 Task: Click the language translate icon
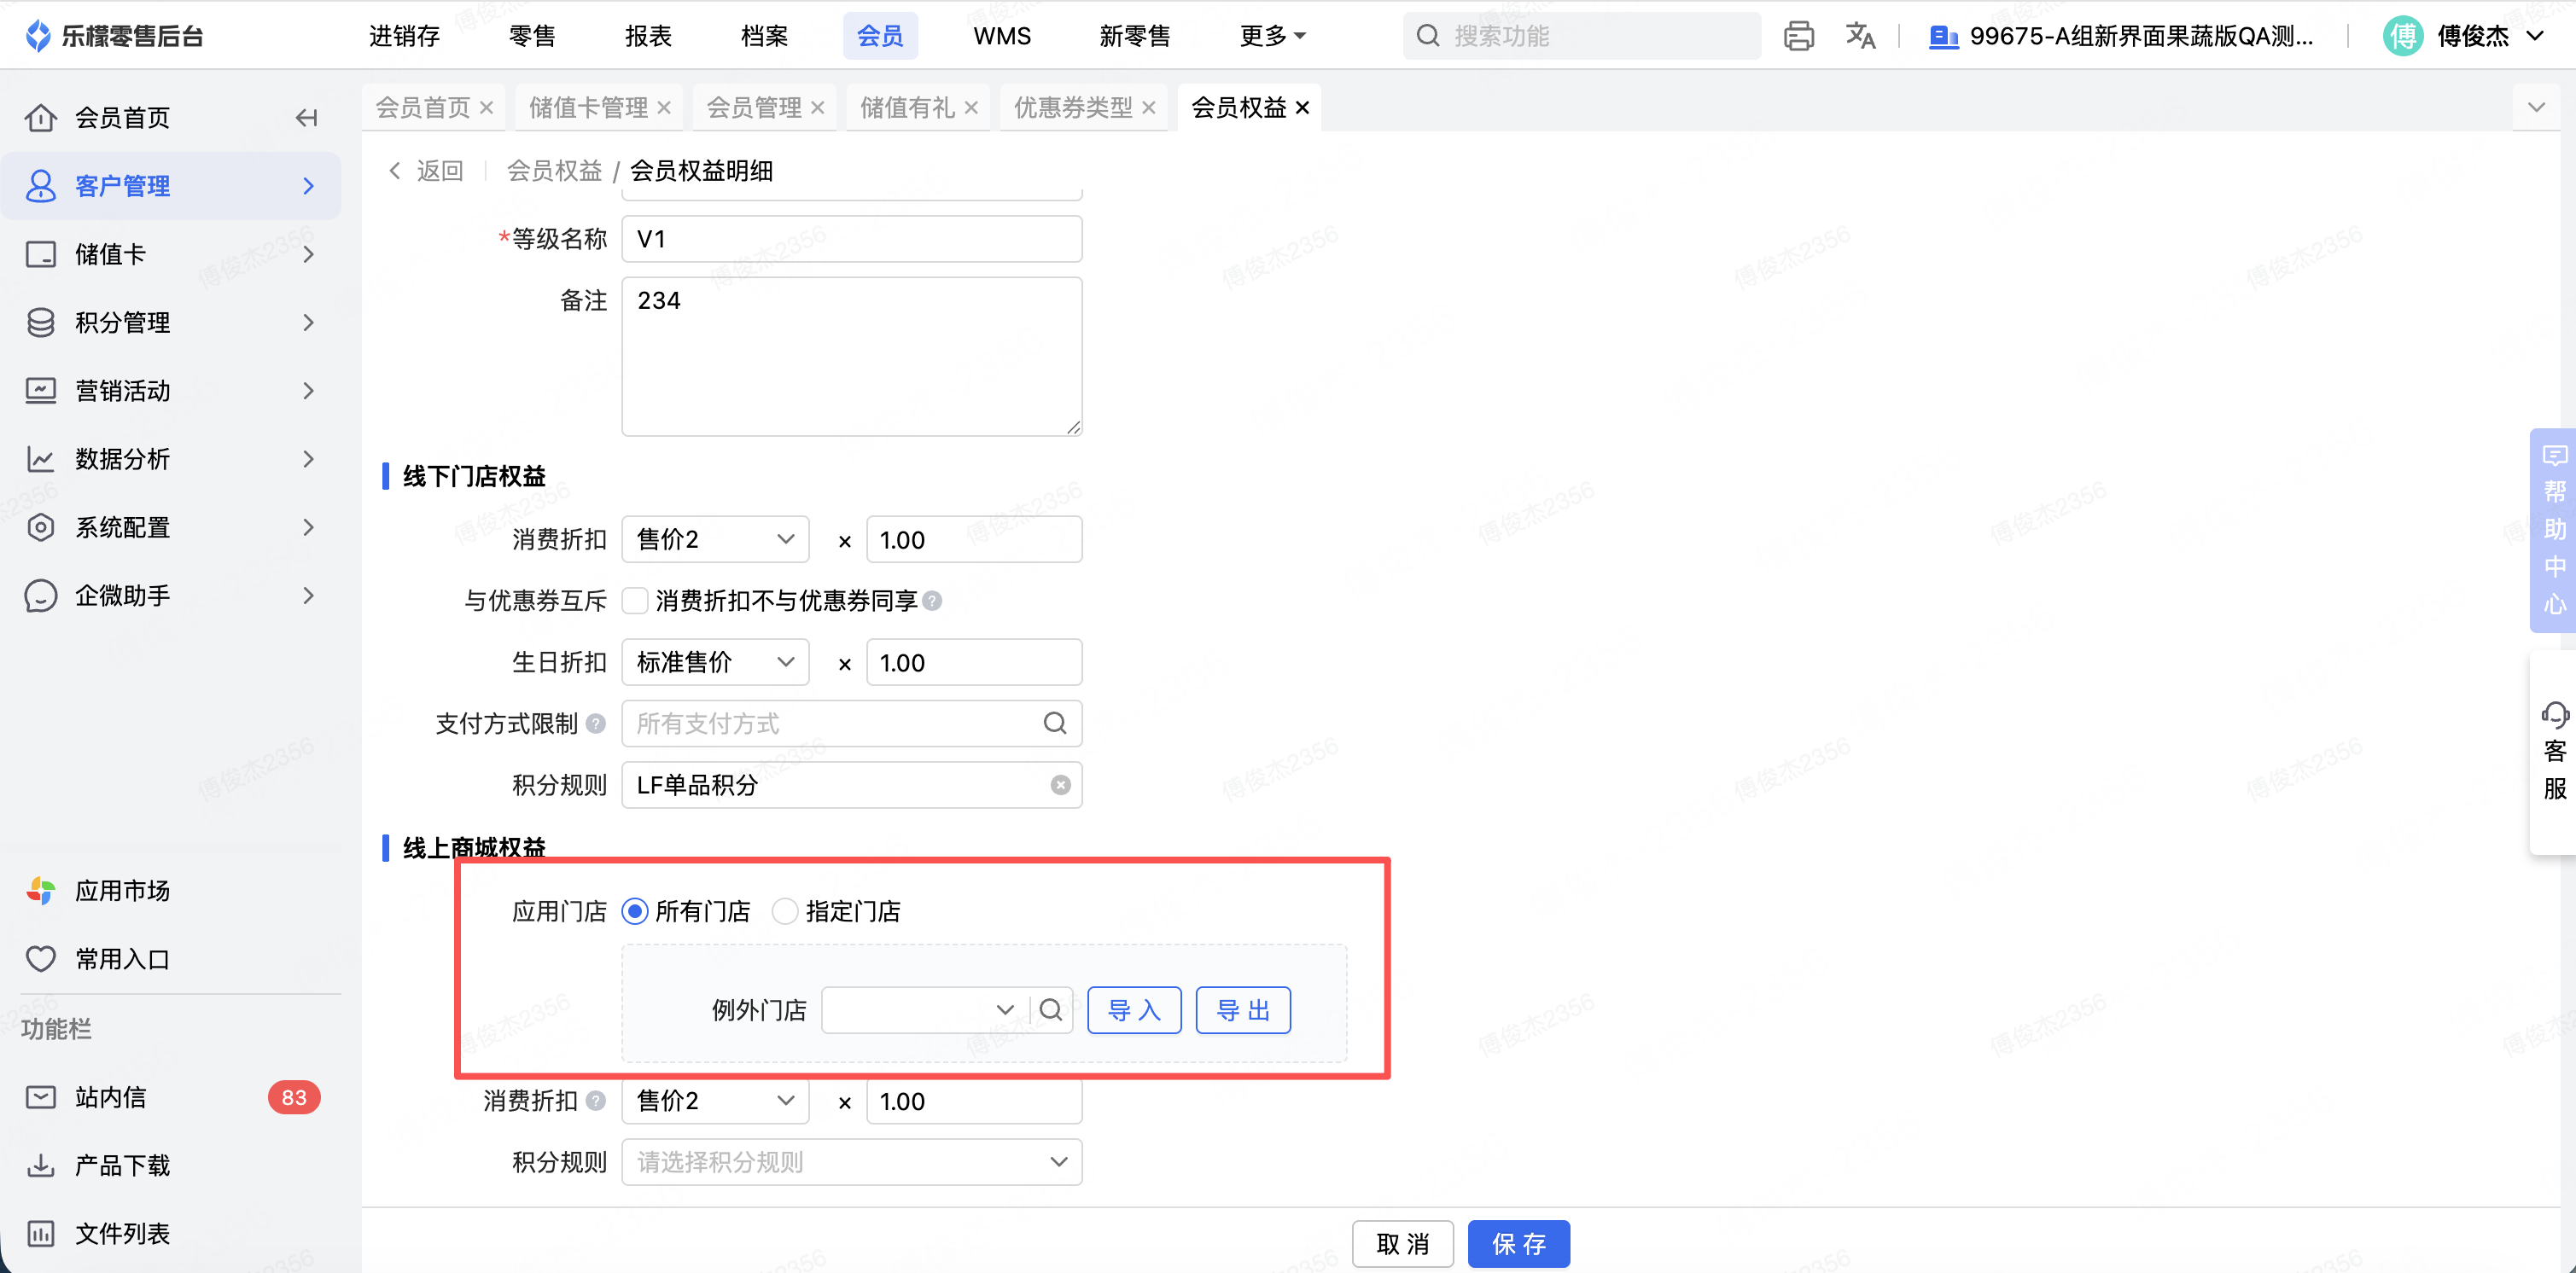pos(1859,36)
